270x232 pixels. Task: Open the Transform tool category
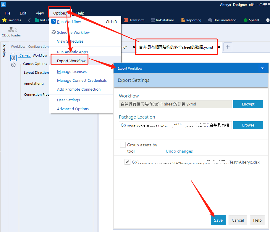tap(134, 20)
